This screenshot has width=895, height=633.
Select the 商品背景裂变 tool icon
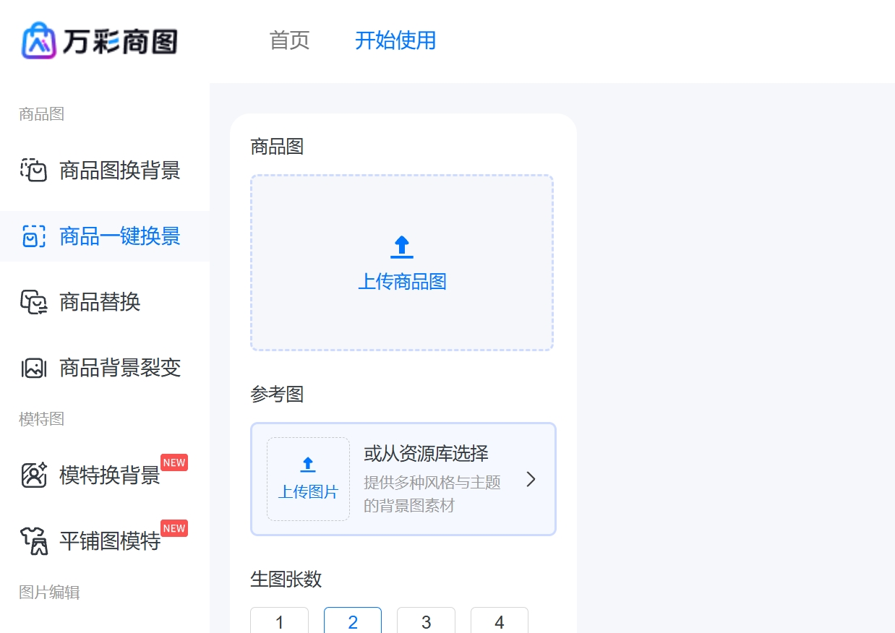(x=33, y=368)
